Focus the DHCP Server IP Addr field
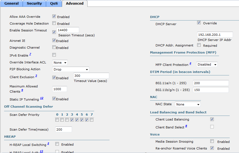 215,35
